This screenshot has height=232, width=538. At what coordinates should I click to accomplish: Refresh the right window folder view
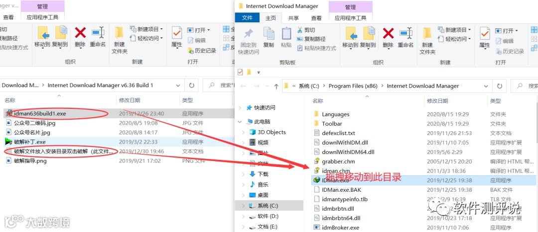pos(500,86)
